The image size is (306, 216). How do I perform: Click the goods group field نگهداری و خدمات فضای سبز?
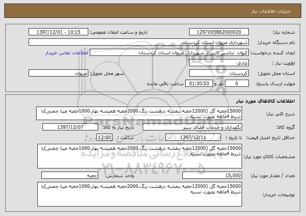tap(192, 127)
